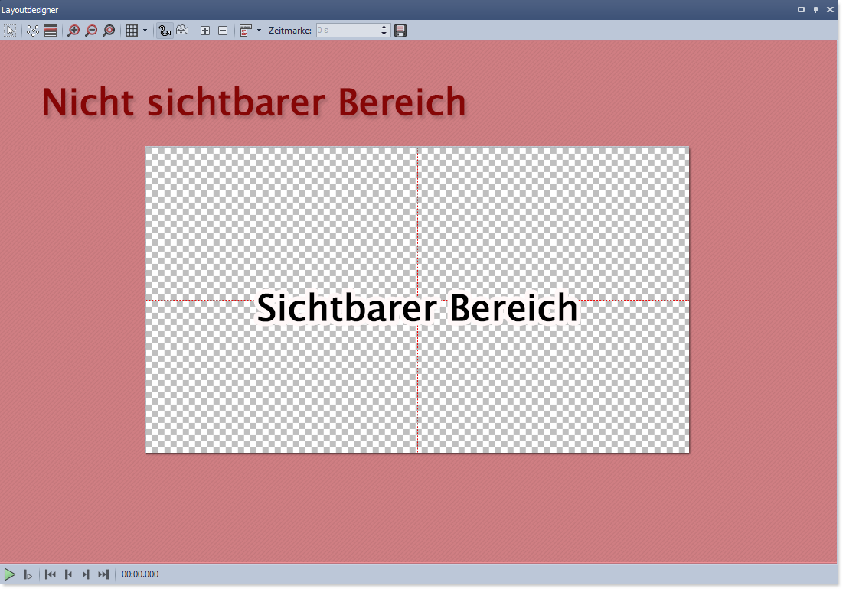Click the Zeitmarke stepper up arrow
This screenshot has height=592, width=846.
pos(384,27)
